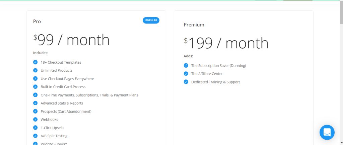Click the $199 / month price

(226, 43)
